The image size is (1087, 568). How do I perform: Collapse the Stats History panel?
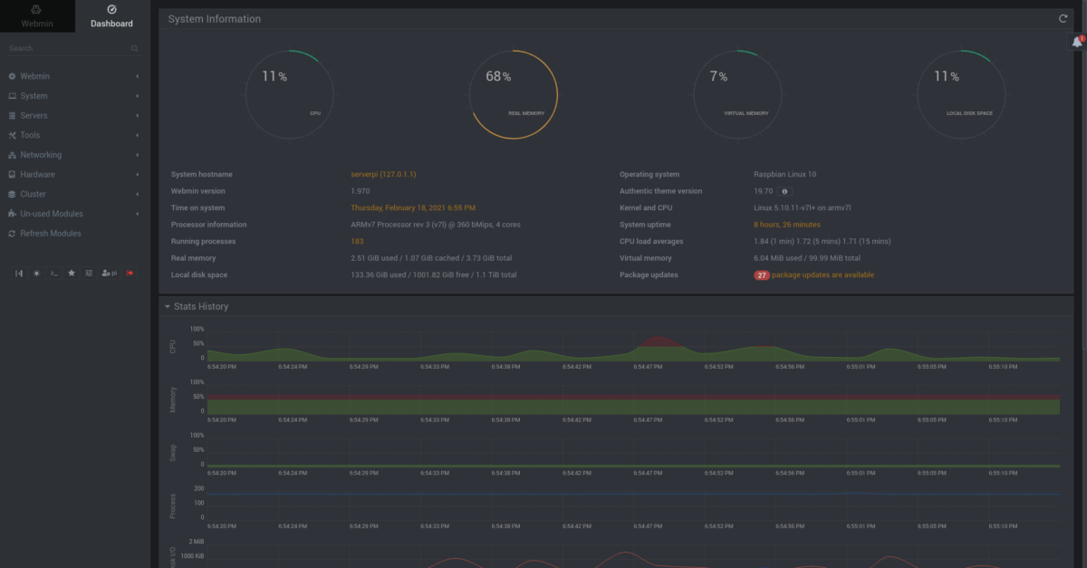tap(168, 306)
